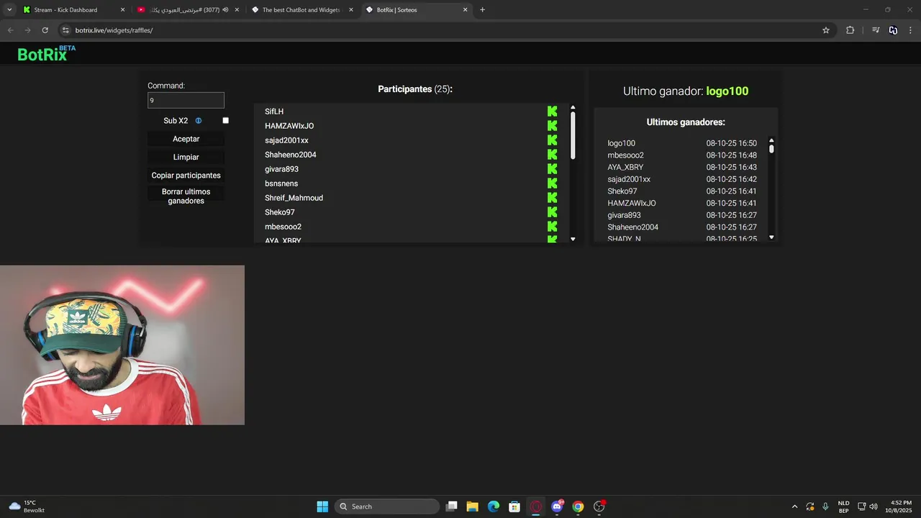The height and width of the screenshot is (518, 921).
Task: Click the winners list scroll-down arrow
Action: 771,237
